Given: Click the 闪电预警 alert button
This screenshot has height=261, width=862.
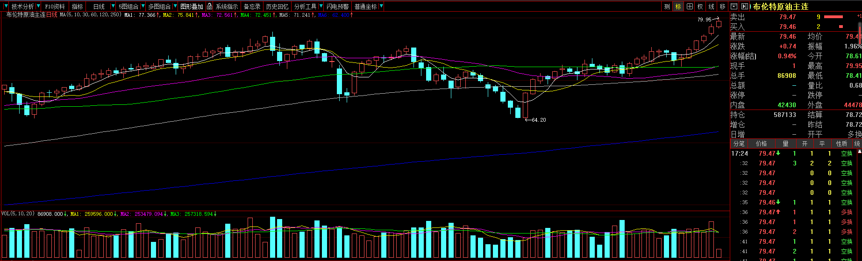Looking at the screenshot, I should click(338, 7).
